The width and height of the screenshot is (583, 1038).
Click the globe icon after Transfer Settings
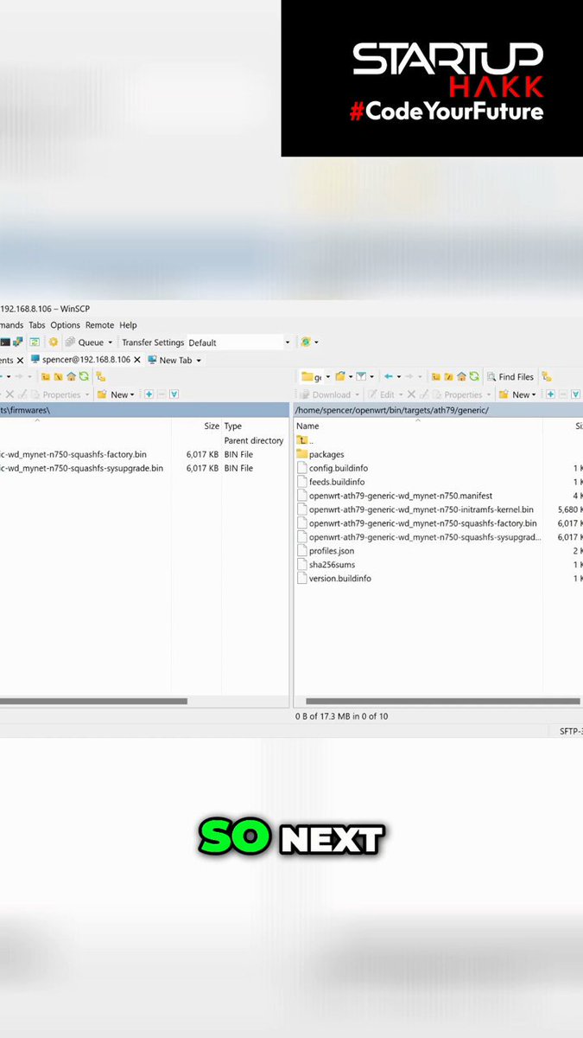click(x=306, y=343)
